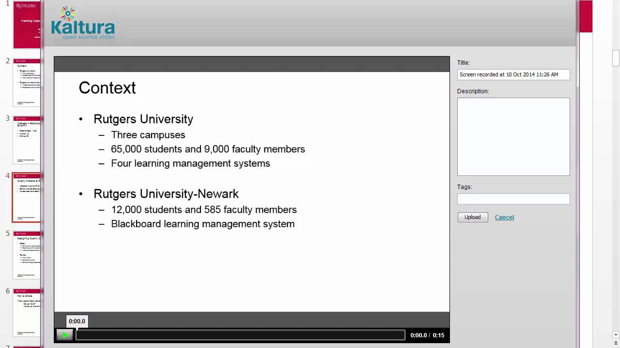Screen dimensions: 620x348
Task: Click the Upload button
Action: [x=472, y=217]
